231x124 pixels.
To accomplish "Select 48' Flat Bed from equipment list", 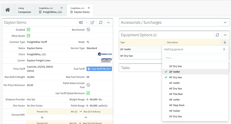I will tap(176, 94).
